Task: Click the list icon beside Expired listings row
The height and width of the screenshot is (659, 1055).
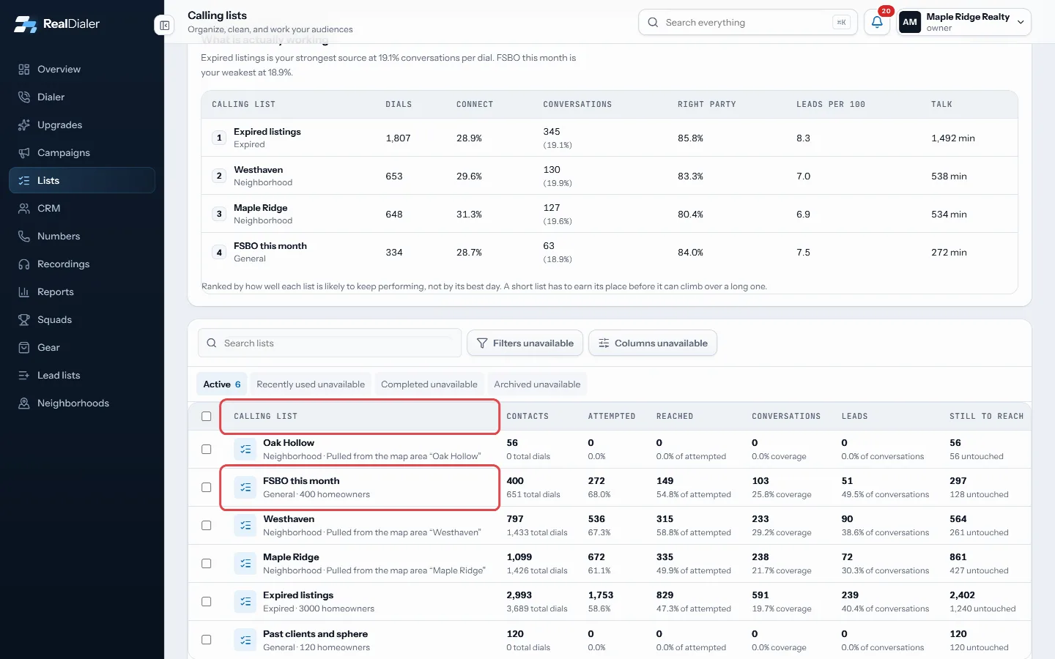Action: coord(245,601)
